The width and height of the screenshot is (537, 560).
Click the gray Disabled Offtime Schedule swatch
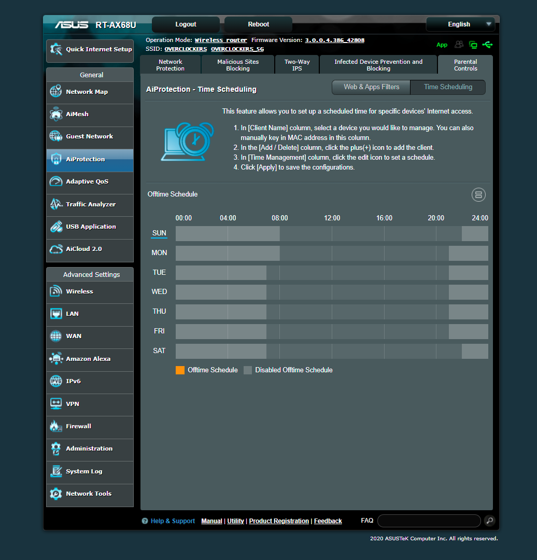[248, 370]
